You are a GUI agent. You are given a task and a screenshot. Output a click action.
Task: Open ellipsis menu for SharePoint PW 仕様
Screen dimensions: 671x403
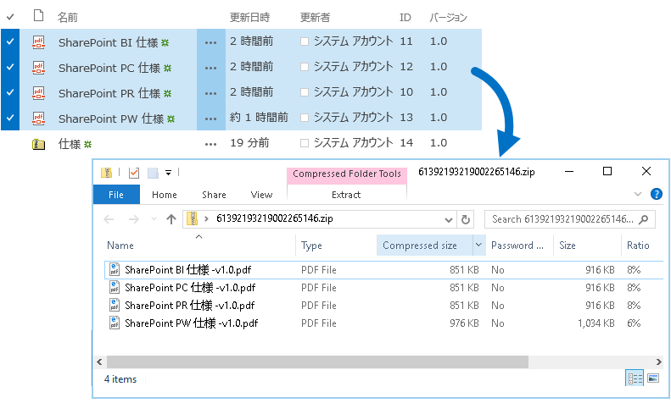pos(210,119)
